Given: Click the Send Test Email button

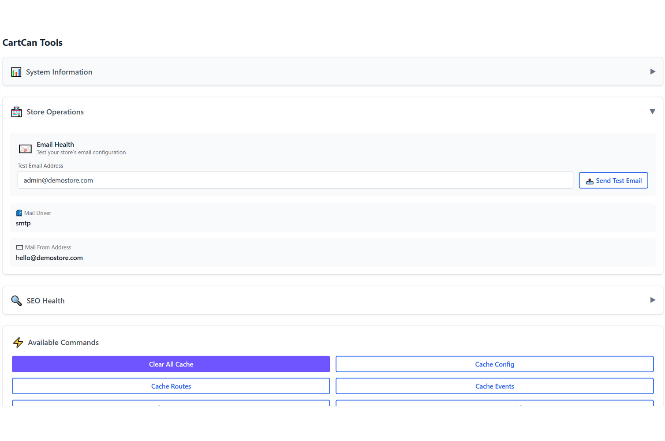Looking at the screenshot, I should click(x=613, y=180).
